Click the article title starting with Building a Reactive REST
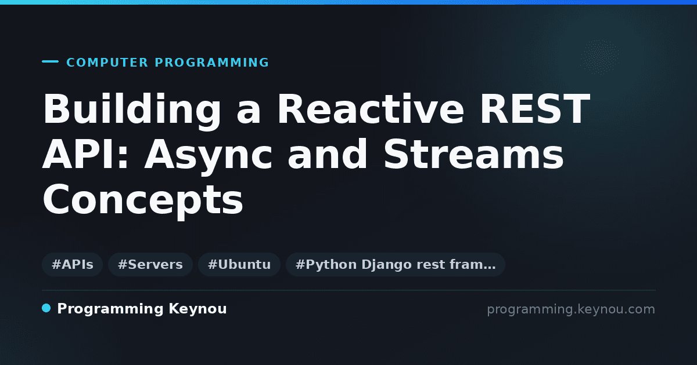The image size is (697, 365). click(316, 155)
